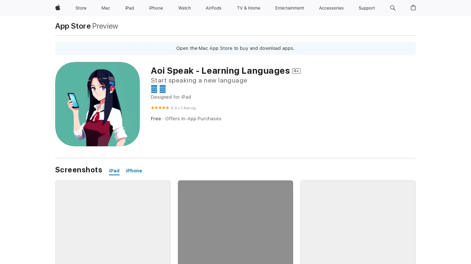The width and height of the screenshot is (471, 264).
Task: Open the AirPods menu
Action: click(213, 8)
